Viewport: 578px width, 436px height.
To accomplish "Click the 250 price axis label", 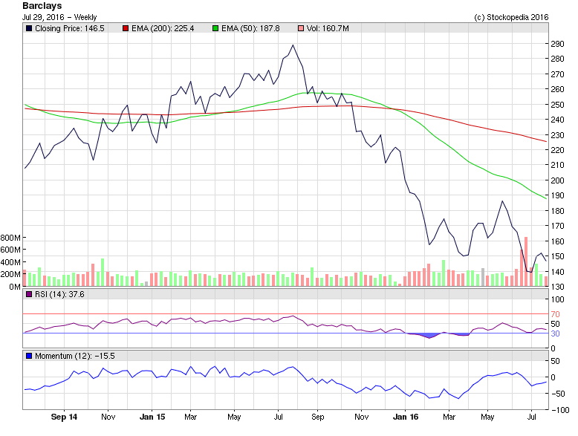I will [557, 105].
